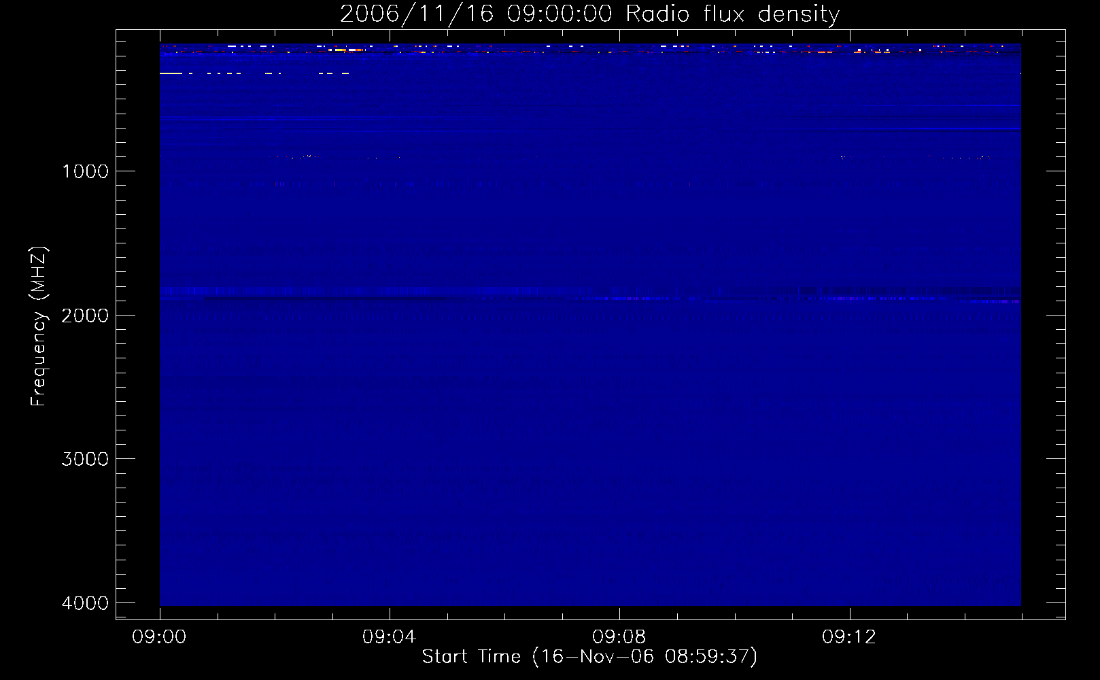Click the 1000 frequency tick label
The width and height of the screenshot is (1100, 680).
pos(85,171)
